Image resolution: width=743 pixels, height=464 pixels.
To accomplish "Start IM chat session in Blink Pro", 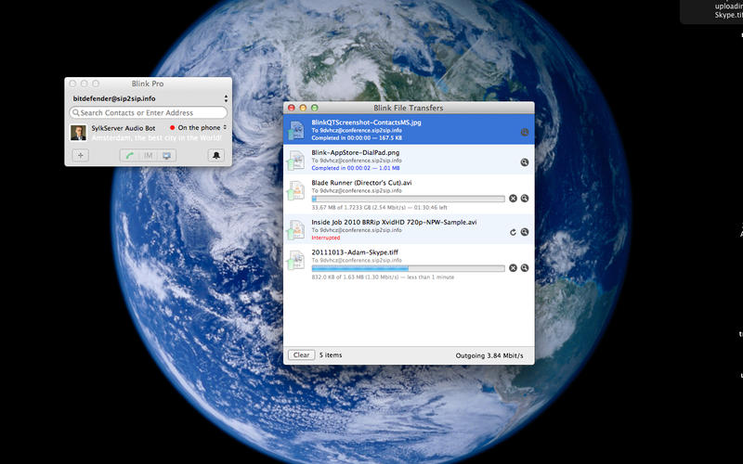I will (x=149, y=155).
